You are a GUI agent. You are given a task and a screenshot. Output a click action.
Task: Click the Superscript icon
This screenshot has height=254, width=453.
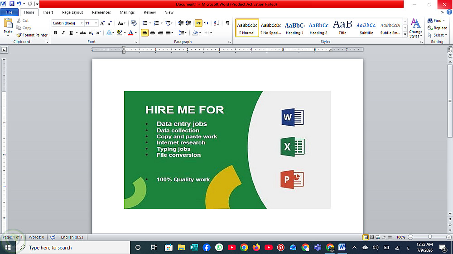pos(98,33)
